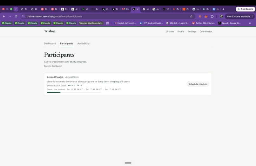Open the LinkedIn Andre Chuabi bookmark
This screenshot has height=166, width=256.
coord(152,23)
